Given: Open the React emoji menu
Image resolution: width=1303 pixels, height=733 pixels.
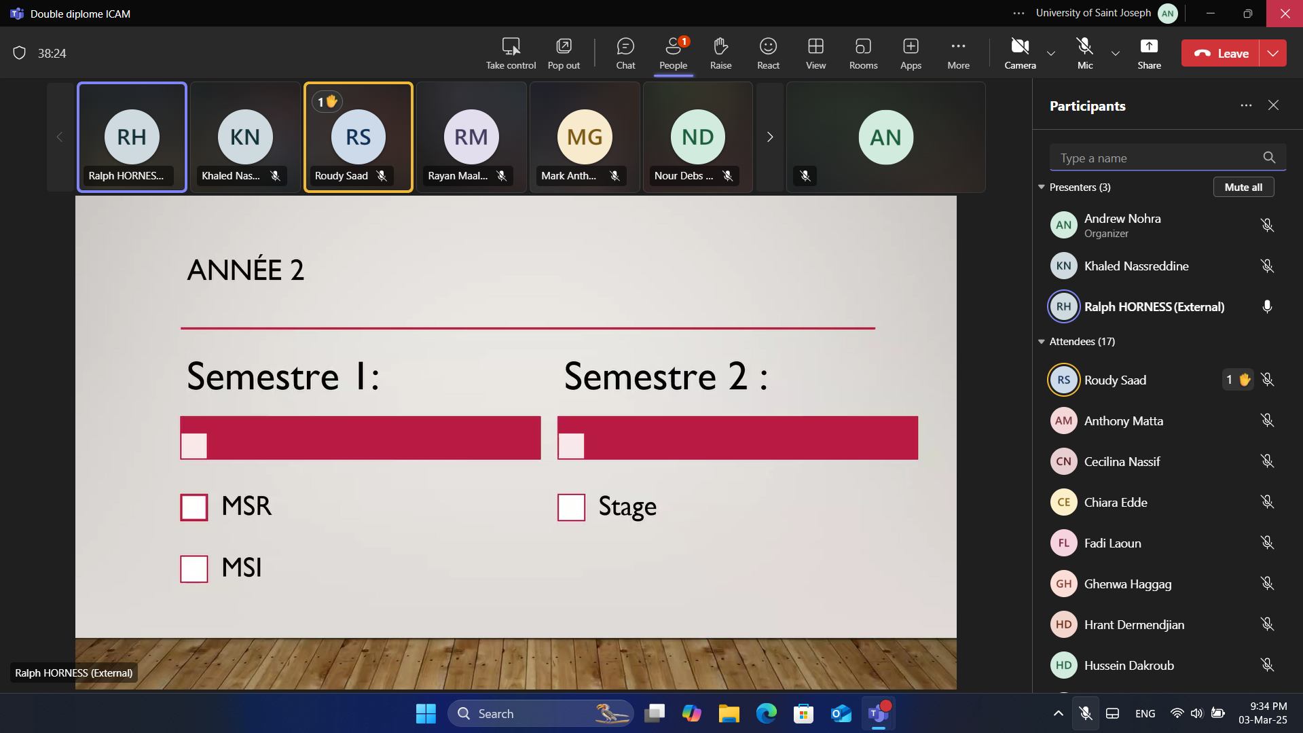Looking at the screenshot, I should point(768,53).
